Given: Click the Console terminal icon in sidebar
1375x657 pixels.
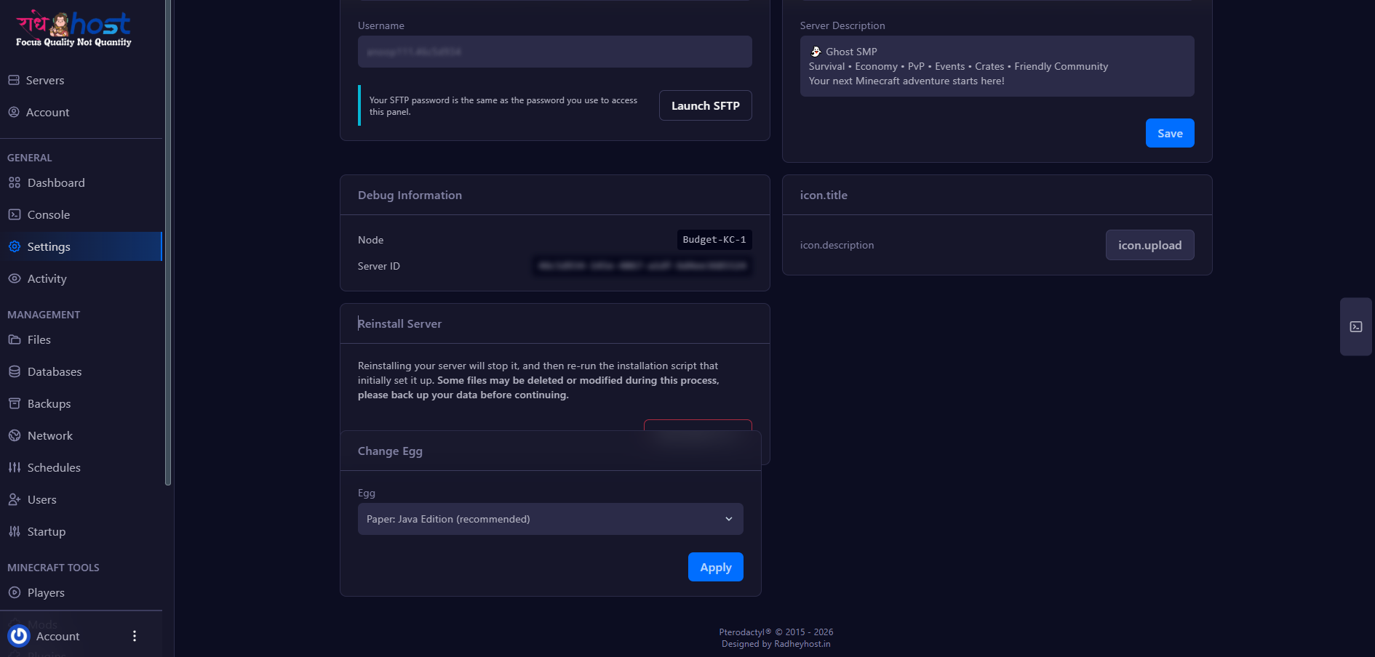Looking at the screenshot, I should click(x=15, y=214).
